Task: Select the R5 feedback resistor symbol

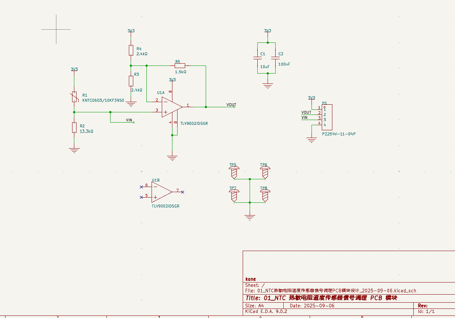Action: (x=180, y=66)
